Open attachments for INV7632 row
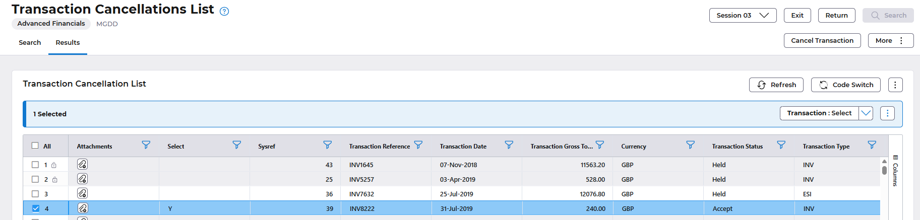Viewport: 920px width, 220px height. [x=82, y=193]
